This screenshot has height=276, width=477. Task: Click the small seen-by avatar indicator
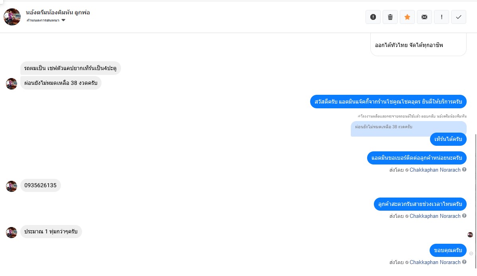[x=470, y=235]
